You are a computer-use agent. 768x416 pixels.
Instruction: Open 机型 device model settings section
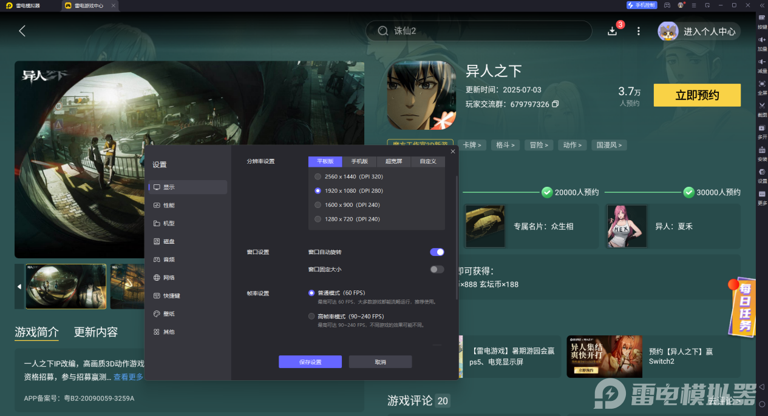pyautogui.click(x=188, y=223)
